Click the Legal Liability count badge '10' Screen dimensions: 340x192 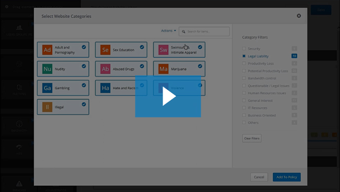click(x=294, y=56)
